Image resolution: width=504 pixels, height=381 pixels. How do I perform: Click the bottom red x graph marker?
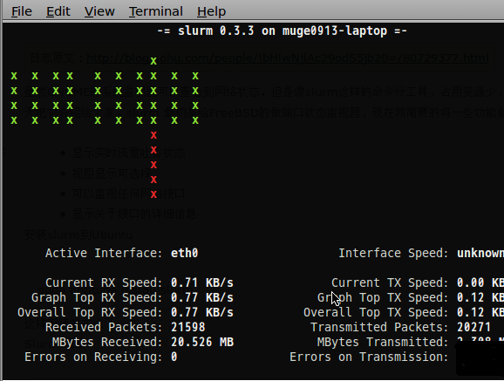click(x=153, y=194)
